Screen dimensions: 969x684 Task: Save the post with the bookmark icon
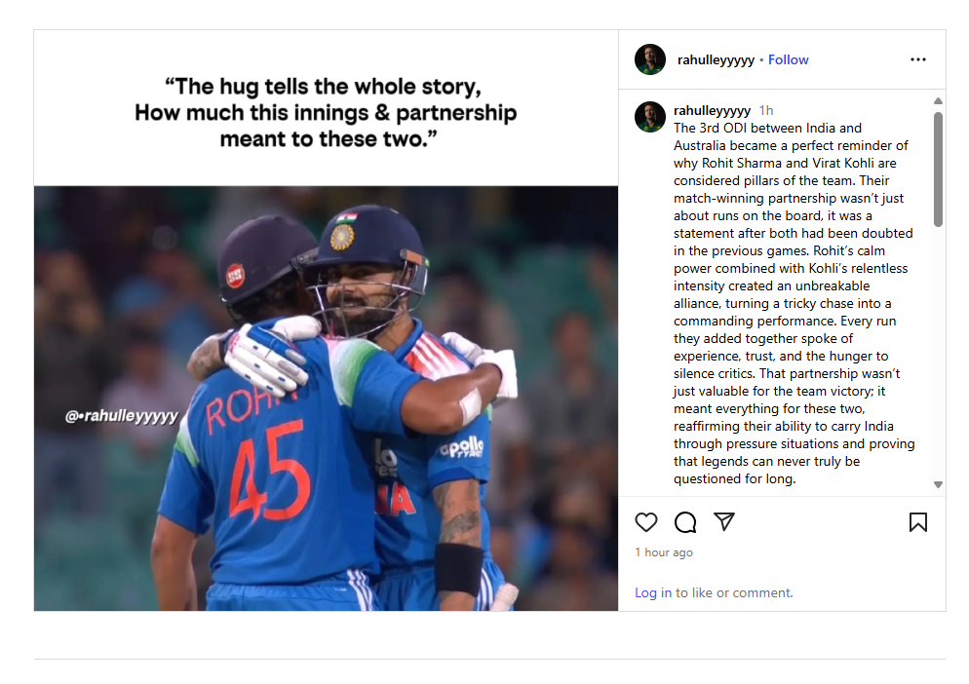pyautogui.click(x=918, y=522)
